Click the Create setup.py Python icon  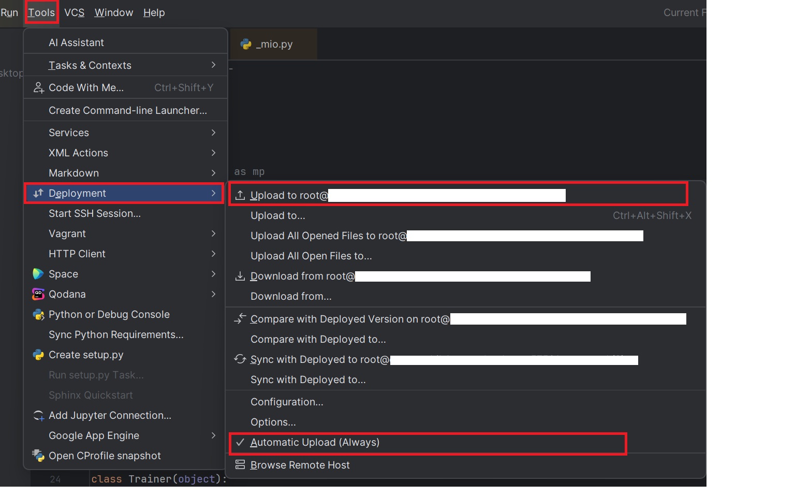[38, 355]
